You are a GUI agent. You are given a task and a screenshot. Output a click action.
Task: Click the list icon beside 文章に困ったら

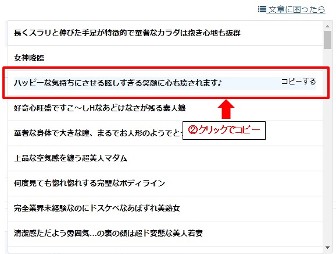pos(262,9)
